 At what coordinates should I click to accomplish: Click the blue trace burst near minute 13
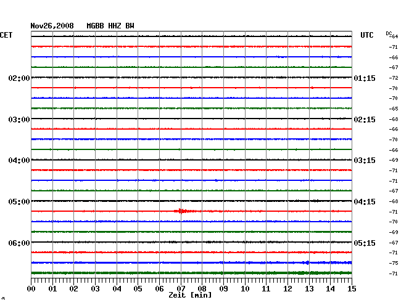pos(307,262)
